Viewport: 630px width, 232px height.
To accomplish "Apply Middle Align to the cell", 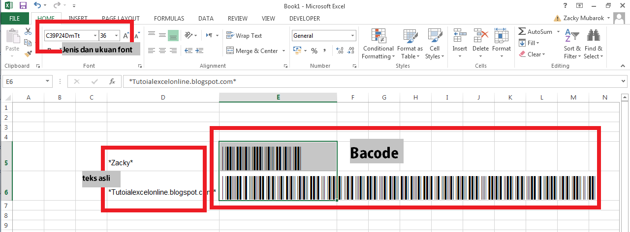I will pyautogui.click(x=162, y=35).
